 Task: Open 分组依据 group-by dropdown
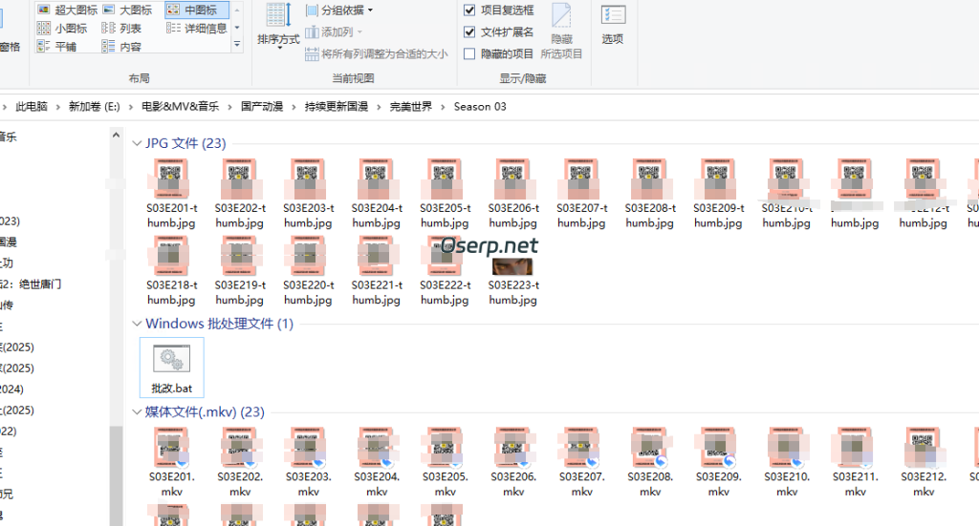[x=339, y=10]
